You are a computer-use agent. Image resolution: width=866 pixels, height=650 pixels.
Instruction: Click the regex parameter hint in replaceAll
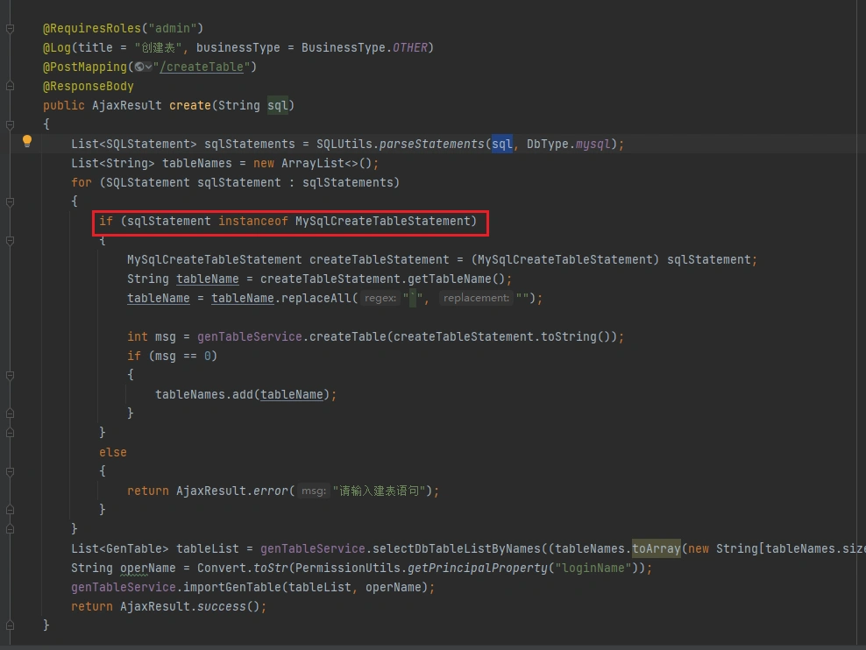(x=380, y=299)
